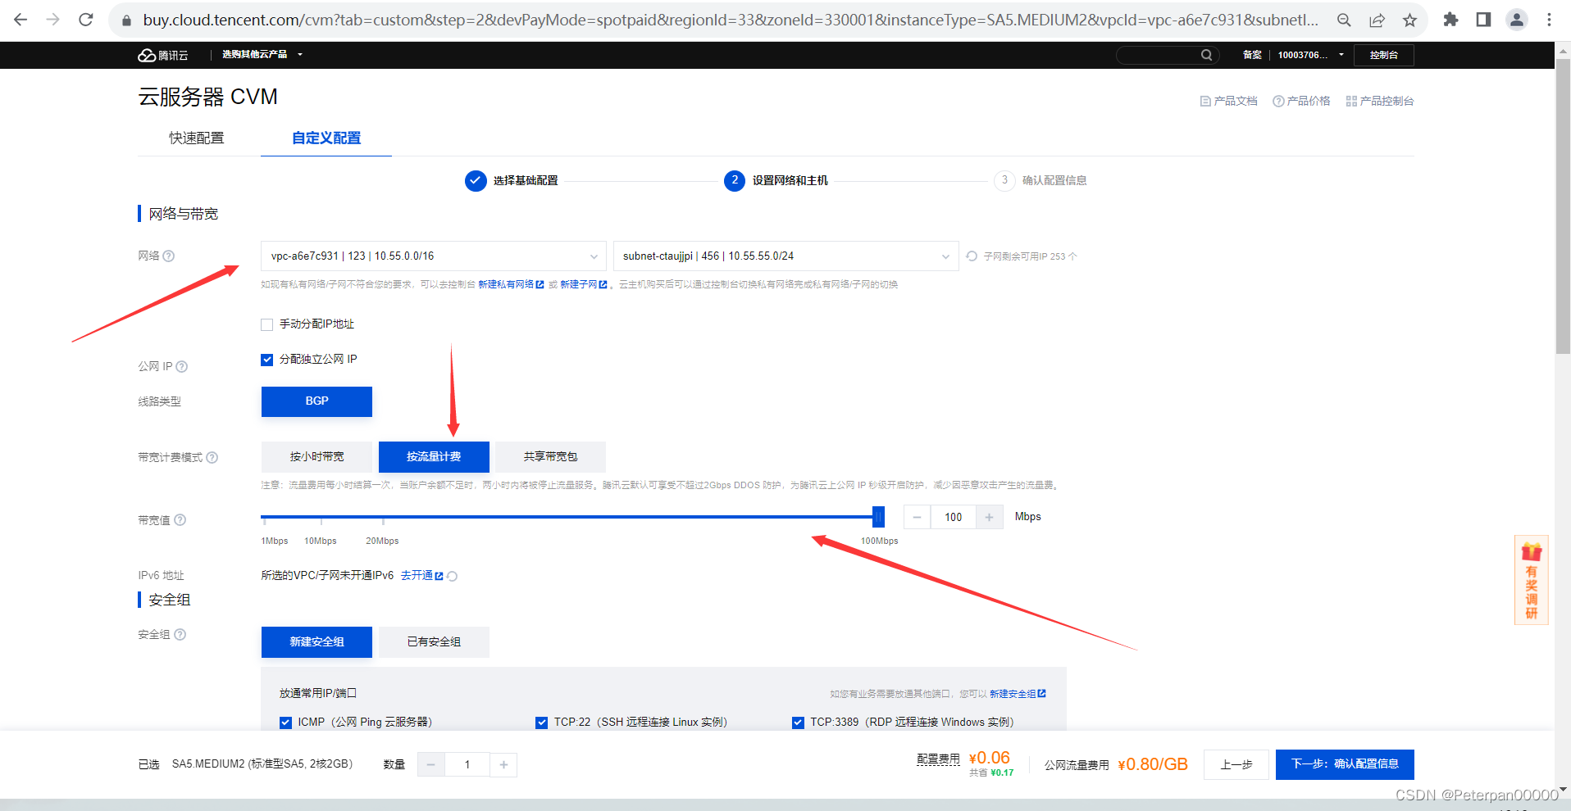Image resolution: width=1571 pixels, height=811 pixels.
Task: Open the Chrome three-dot menu
Action: [1549, 20]
